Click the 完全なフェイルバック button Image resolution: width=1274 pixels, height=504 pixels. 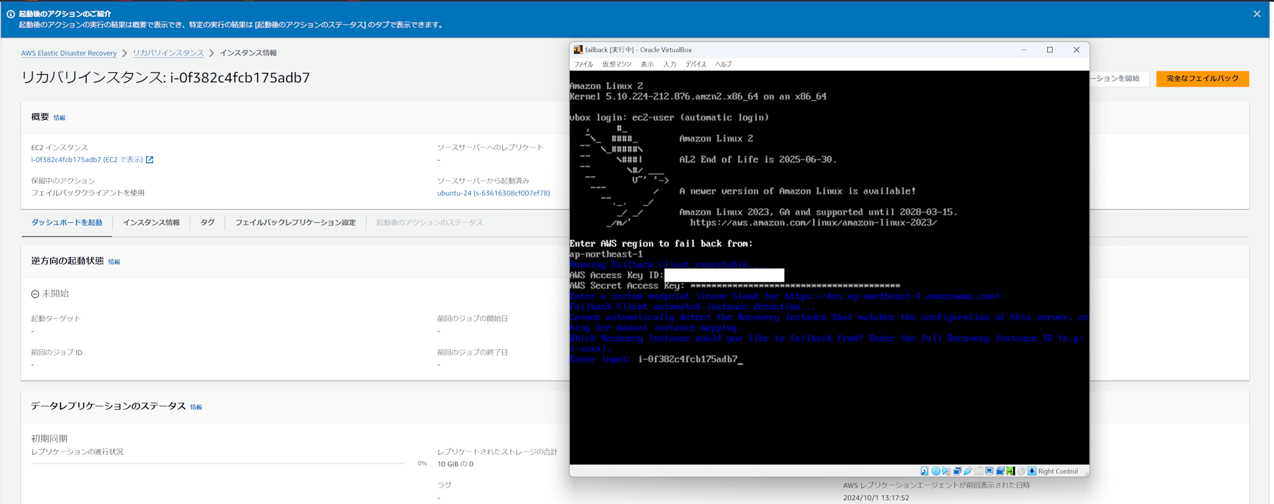1202,78
